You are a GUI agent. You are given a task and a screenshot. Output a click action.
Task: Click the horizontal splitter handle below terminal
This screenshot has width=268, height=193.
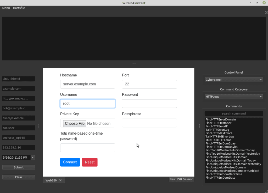(134, 63)
